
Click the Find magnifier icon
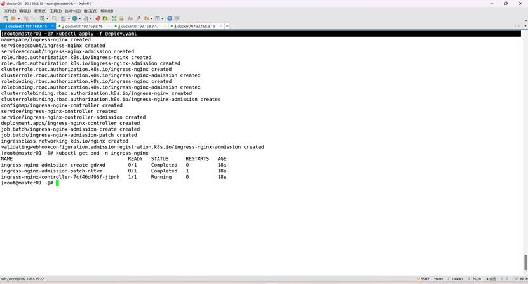55,18
